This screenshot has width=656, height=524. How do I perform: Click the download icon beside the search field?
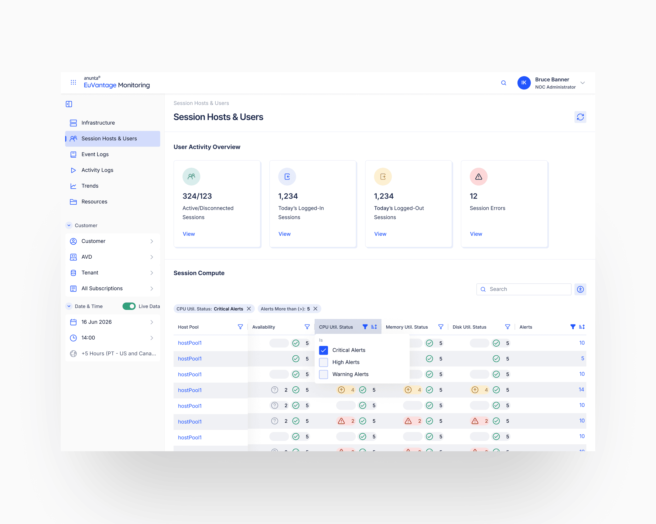[x=581, y=289]
